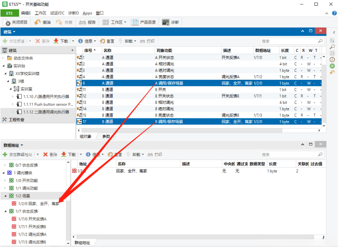Redo with the 恢复 toolbar button

click(64, 22)
